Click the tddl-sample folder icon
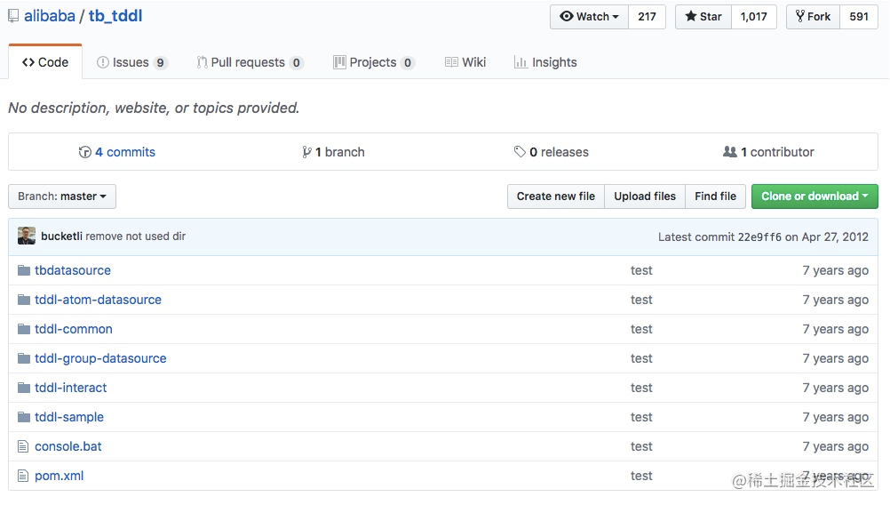The width and height of the screenshot is (890, 505). pyautogui.click(x=24, y=417)
